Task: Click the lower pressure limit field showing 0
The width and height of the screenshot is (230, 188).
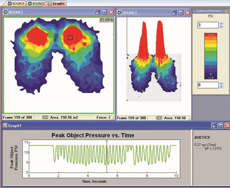Action: coord(208,85)
